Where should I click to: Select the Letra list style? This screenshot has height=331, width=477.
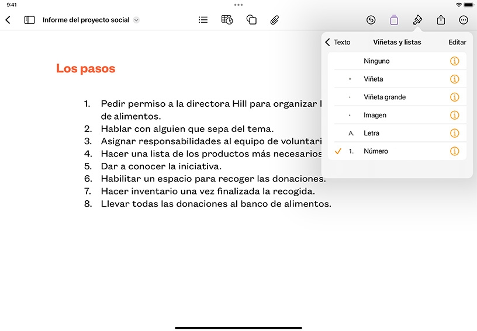[397, 133]
